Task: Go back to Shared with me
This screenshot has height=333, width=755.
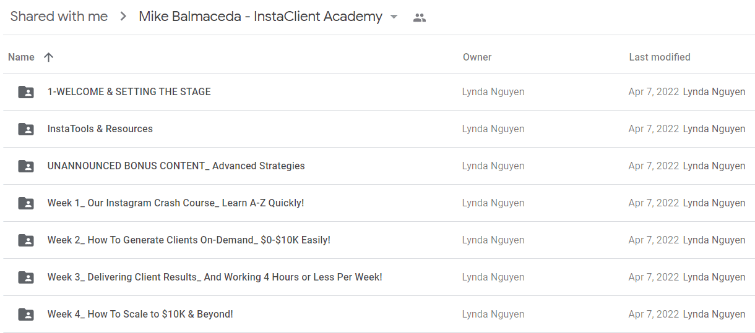Action: pyautogui.click(x=59, y=17)
